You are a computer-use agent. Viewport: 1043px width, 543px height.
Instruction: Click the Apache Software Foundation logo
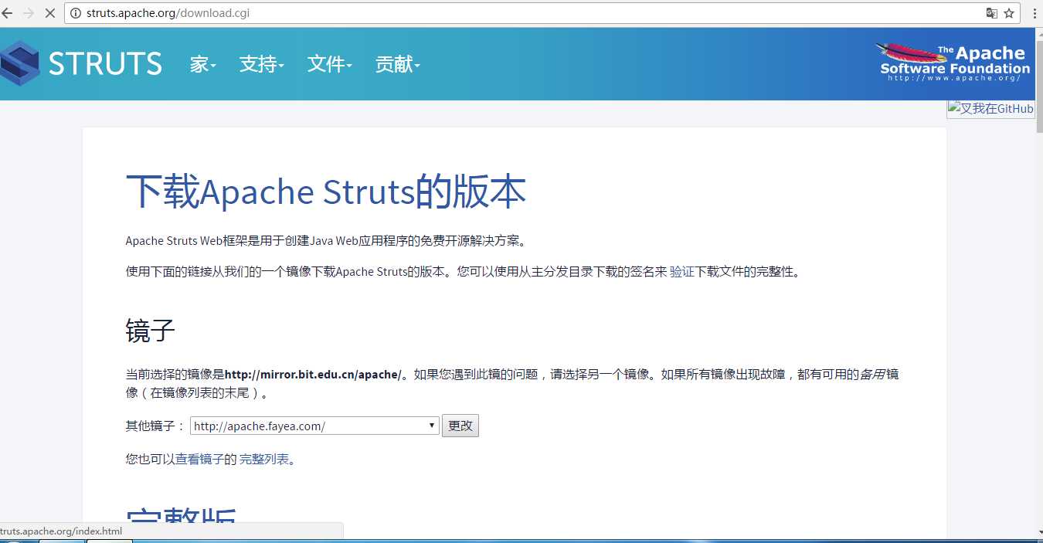pyautogui.click(x=955, y=62)
